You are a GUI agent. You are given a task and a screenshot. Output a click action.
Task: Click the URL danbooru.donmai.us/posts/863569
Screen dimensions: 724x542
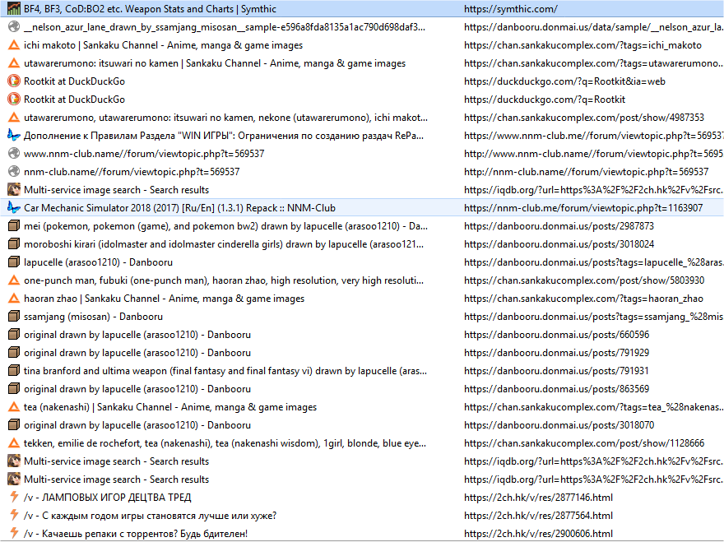tap(556, 389)
